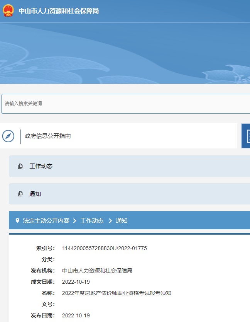Click the index number 11442000557288830U/2022-01775

click(x=104, y=248)
